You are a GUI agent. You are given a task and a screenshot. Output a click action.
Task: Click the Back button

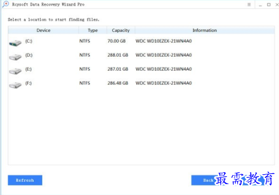click(208, 180)
